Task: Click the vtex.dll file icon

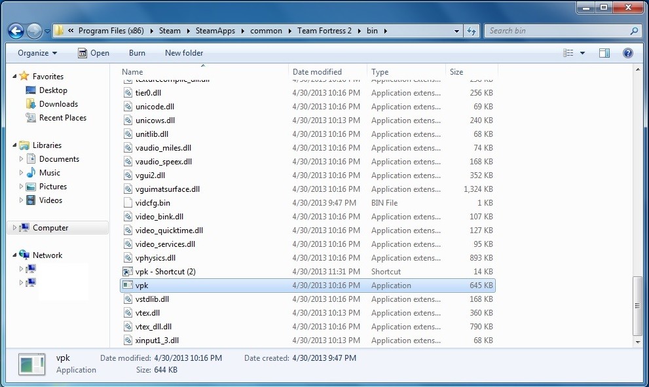Action: [128, 313]
